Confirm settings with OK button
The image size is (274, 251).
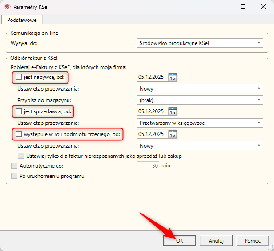(179, 240)
